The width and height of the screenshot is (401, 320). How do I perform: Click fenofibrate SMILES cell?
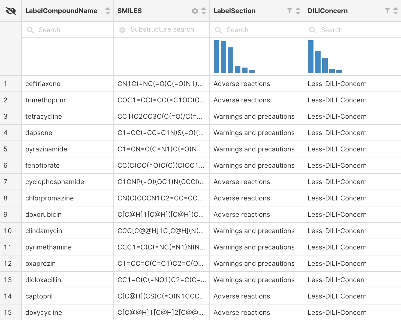(x=162, y=165)
